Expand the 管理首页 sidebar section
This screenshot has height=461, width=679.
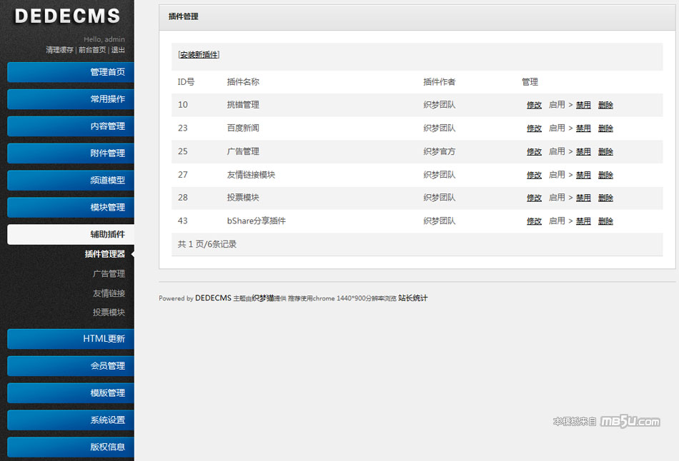71,72
